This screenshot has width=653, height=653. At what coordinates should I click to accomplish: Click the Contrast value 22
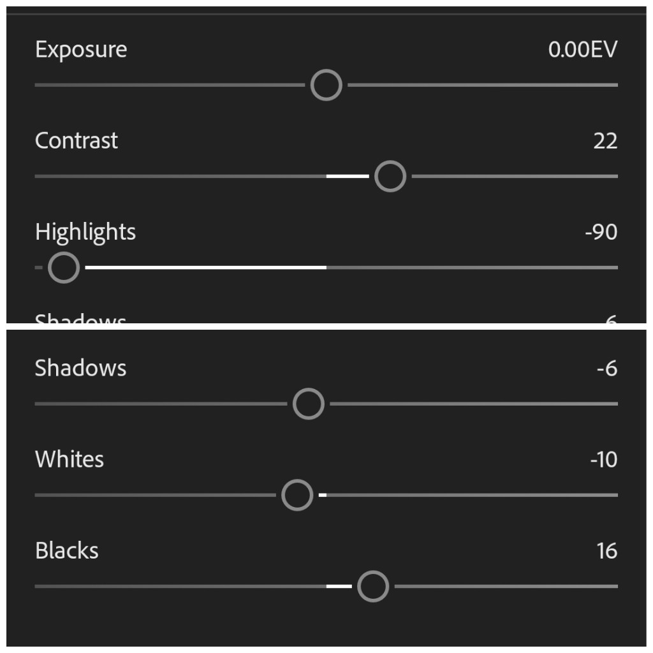pyautogui.click(x=605, y=141)
